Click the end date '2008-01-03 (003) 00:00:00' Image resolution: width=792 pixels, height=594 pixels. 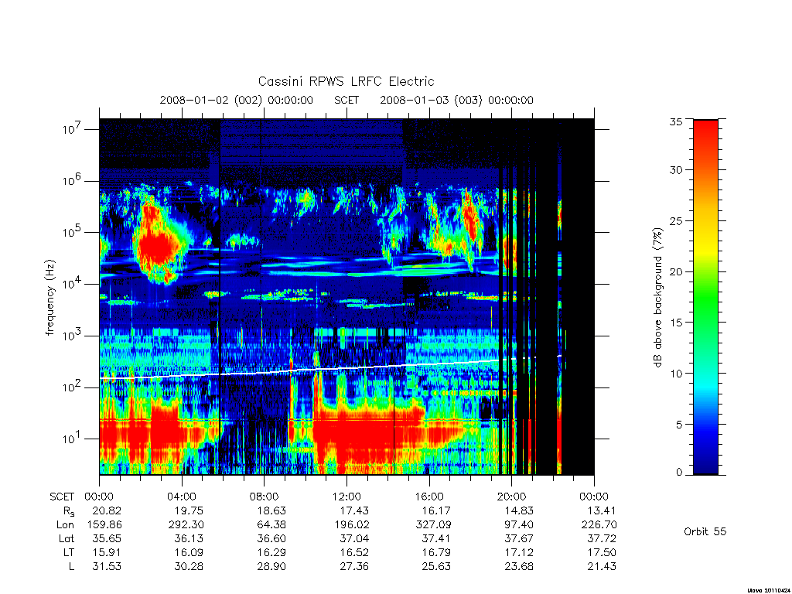click(x=456, y=100)
